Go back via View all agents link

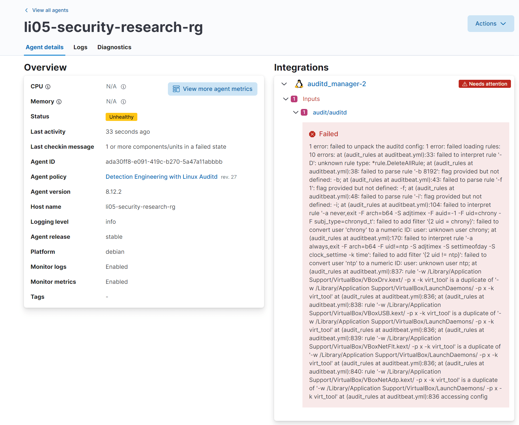click(x=50, y=10)
